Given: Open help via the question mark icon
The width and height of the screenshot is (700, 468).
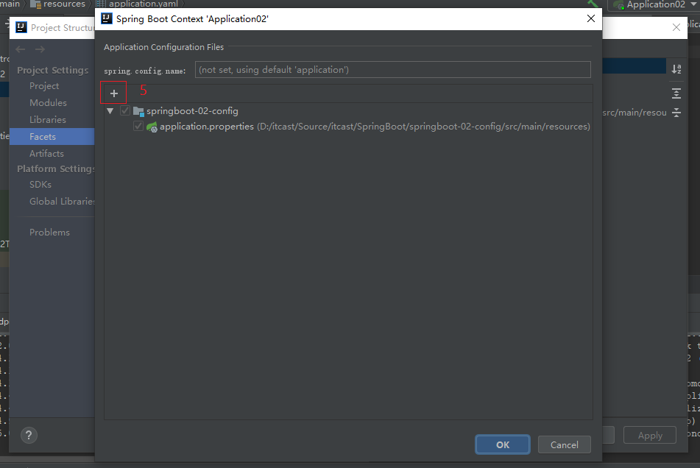Looking at the screenshot, I should (x=28, y=435).
